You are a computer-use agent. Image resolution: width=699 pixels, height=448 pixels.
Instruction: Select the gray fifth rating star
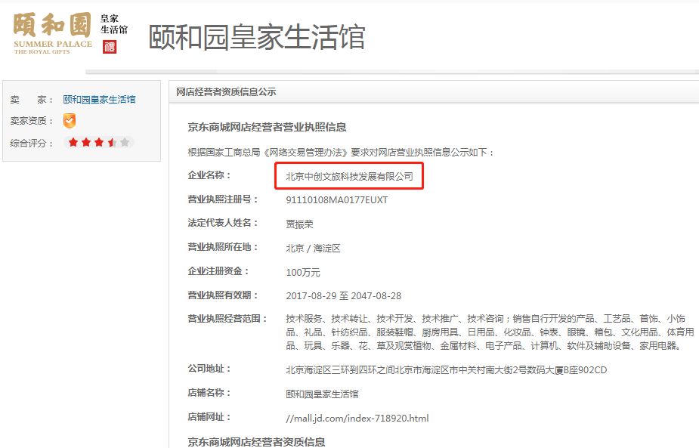tap(123, 141)
